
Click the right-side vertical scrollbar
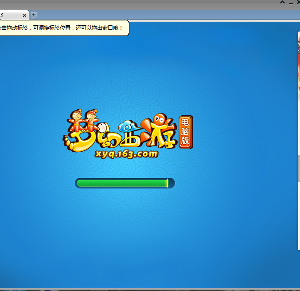pyautogui.click(x=299, y=168)
